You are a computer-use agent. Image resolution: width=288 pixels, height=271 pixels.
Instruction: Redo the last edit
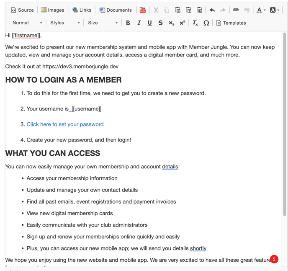click(x=223, y=10)
